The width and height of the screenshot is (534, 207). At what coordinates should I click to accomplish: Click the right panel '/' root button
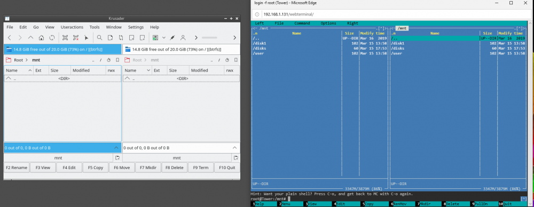point(219,60)
